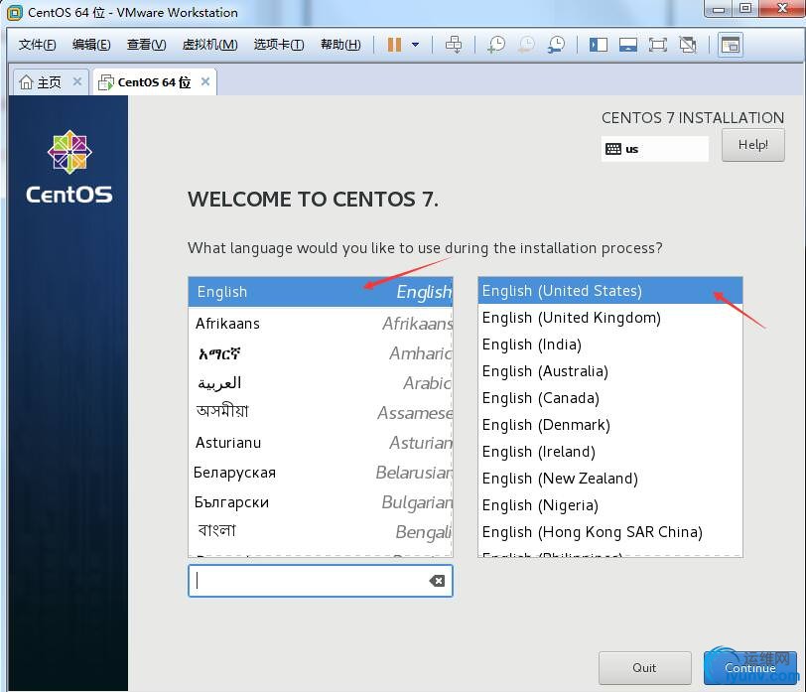Open the snapshot manager icon
This screenshot has width=806, height=692.
[x=557, y=45]
